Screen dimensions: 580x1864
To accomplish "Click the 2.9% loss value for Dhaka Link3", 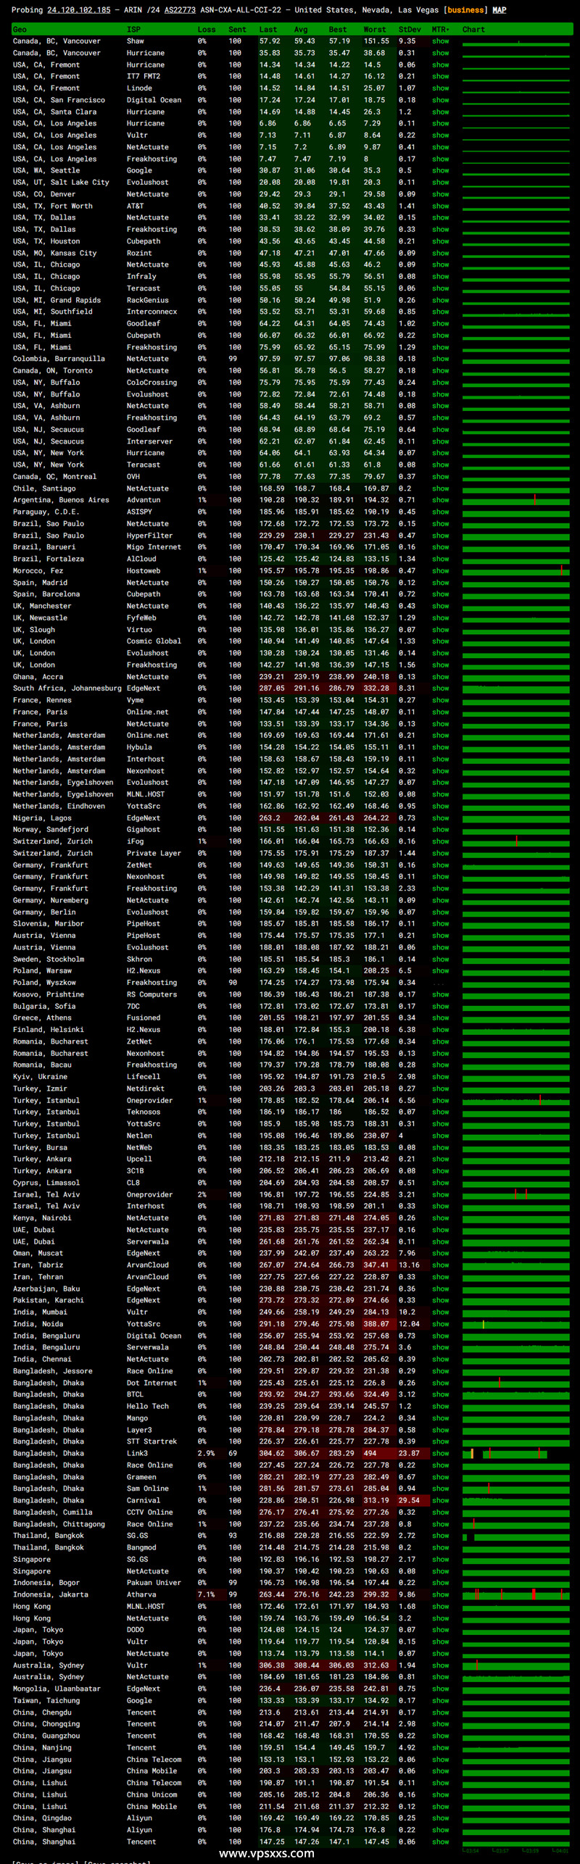I will (x=206, y=1454).
